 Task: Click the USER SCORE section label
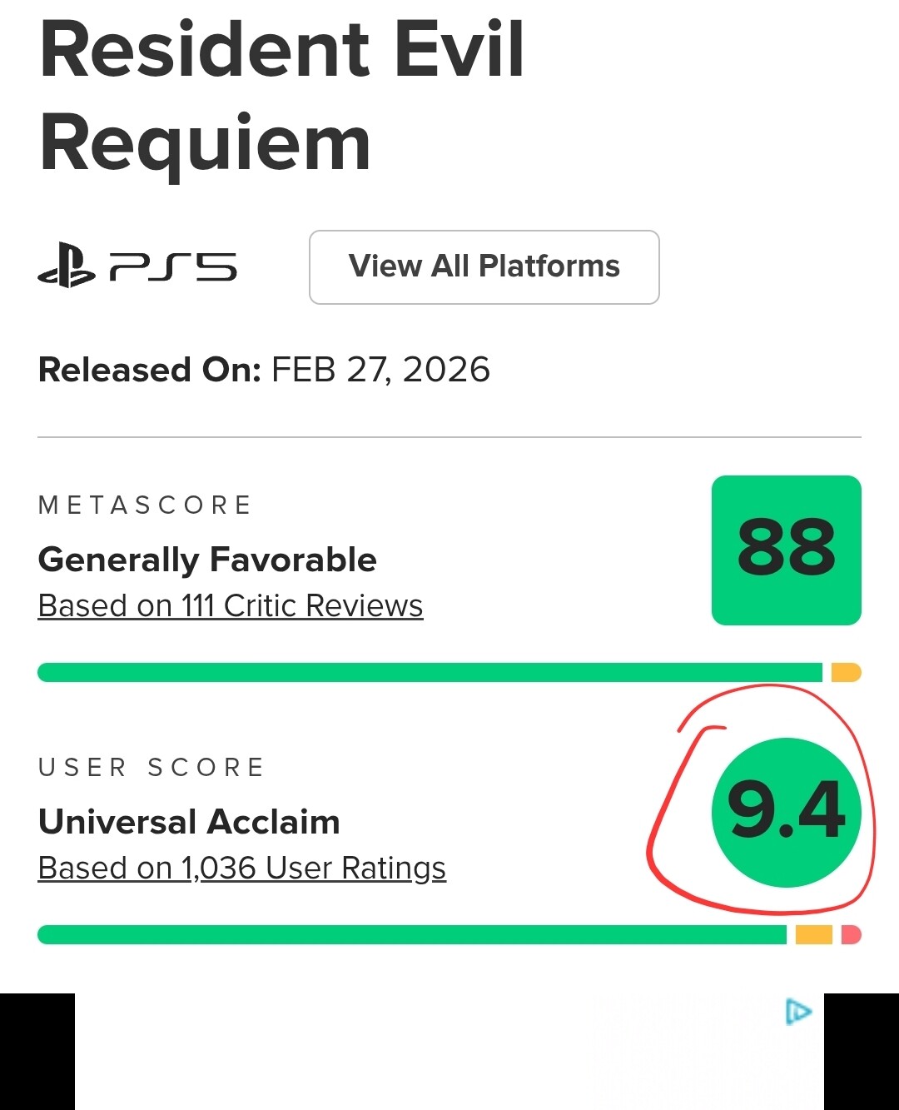pyautogui.click(x=151, y=767)
